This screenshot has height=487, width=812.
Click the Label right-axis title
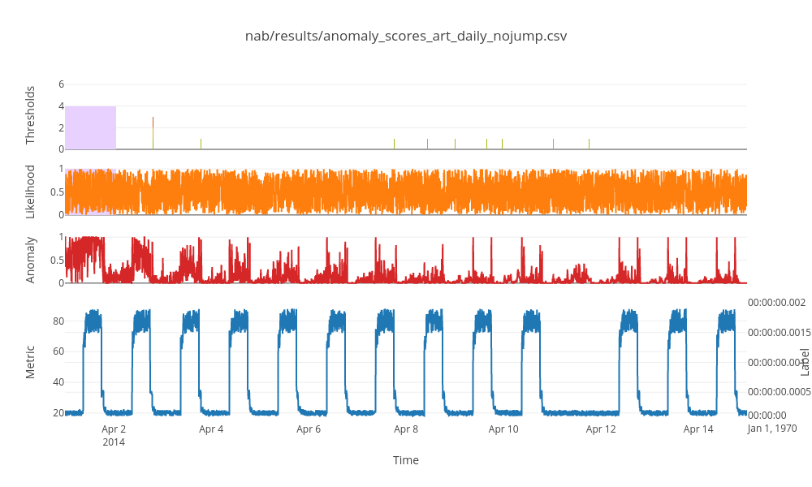(x=805, y=362)
